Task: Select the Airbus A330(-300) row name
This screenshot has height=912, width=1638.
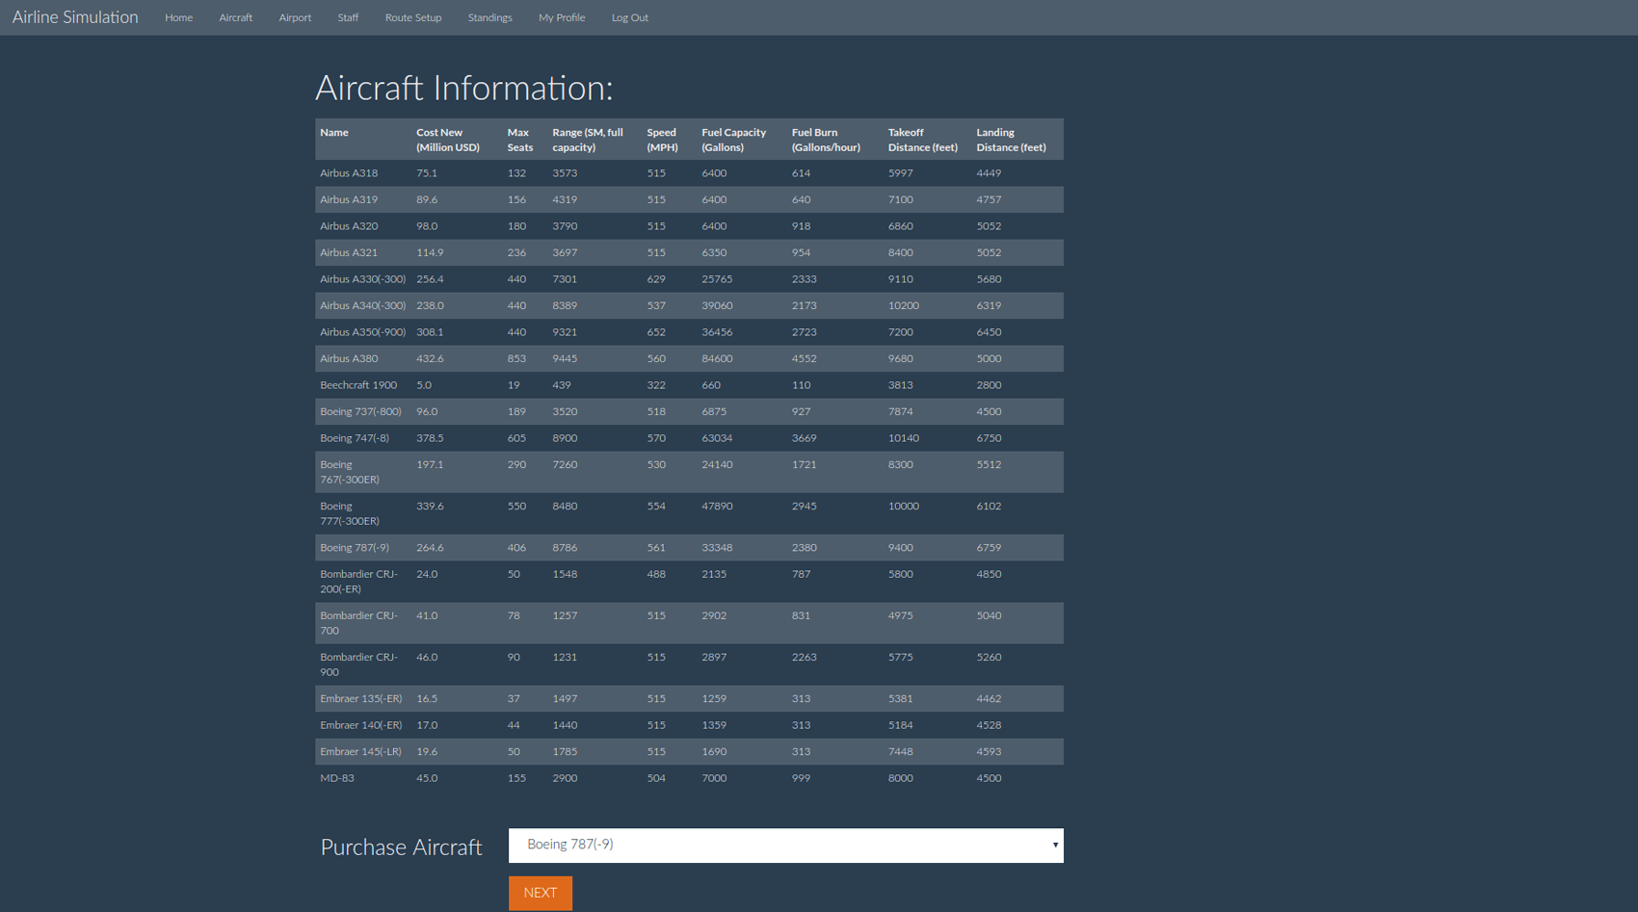Action: [x=363, y=279]
